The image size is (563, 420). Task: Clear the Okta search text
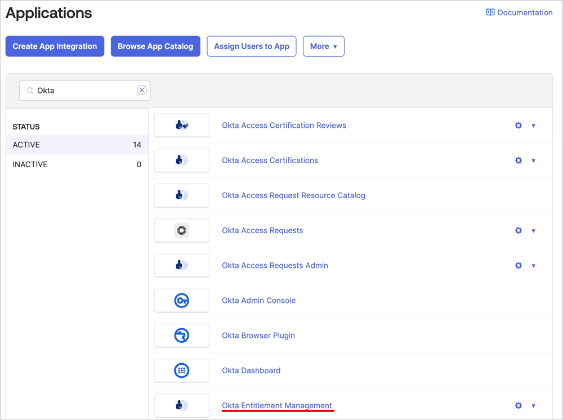click(x=142, y=90)
